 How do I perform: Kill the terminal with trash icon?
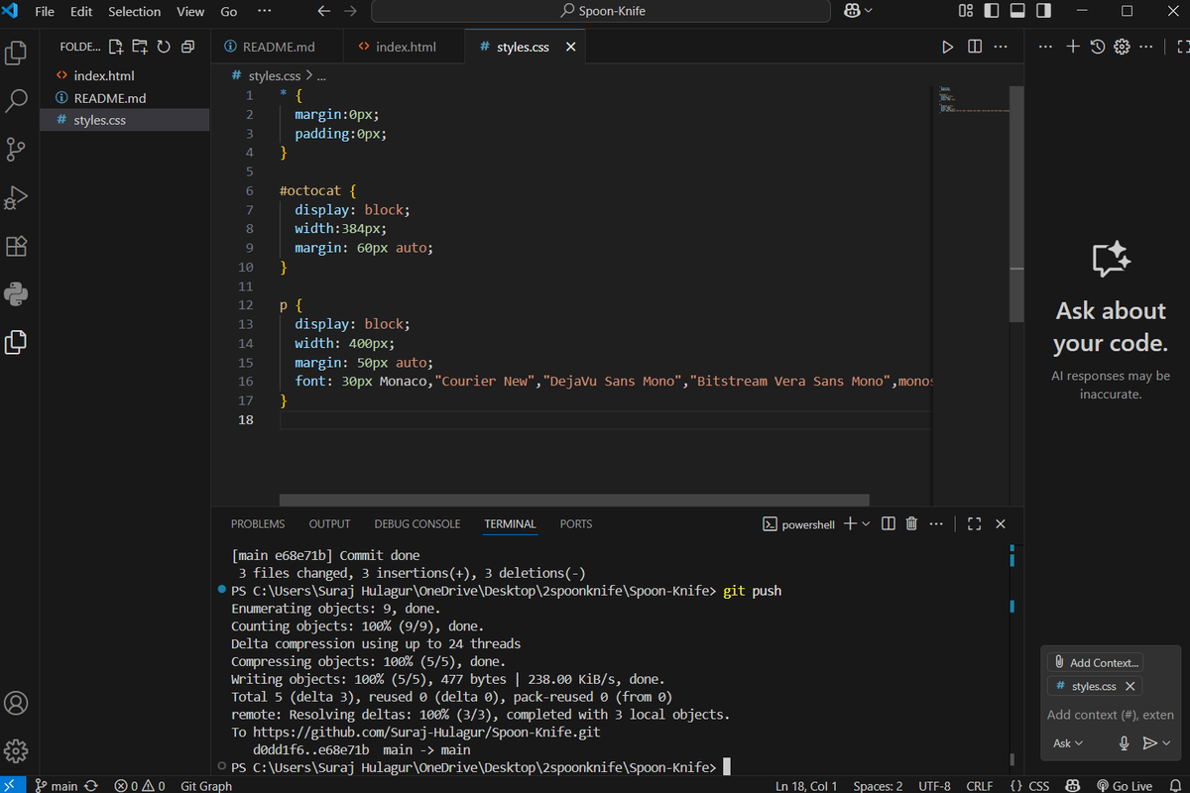click(x=912, y=523)
